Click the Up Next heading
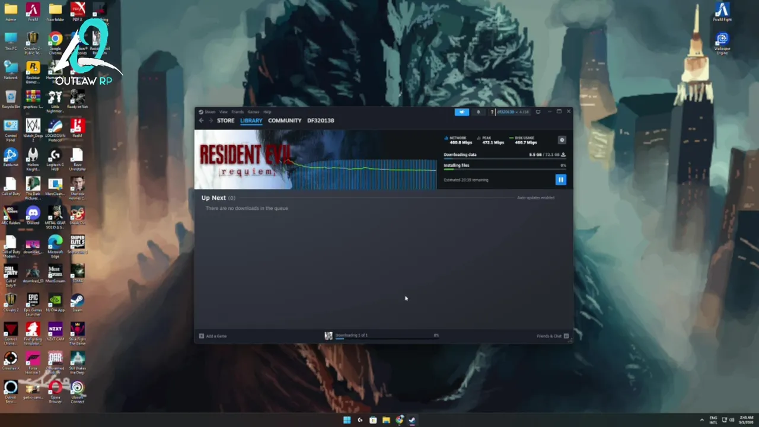Viewport: 759px width, 427px height. coord(213,197)
